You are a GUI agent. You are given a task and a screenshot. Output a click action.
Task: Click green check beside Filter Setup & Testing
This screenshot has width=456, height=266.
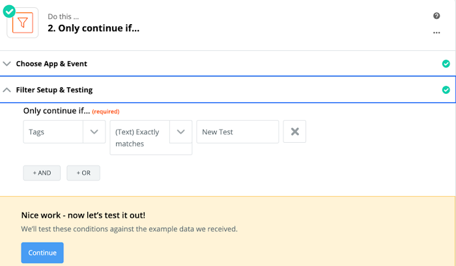[x=446, y=90]
